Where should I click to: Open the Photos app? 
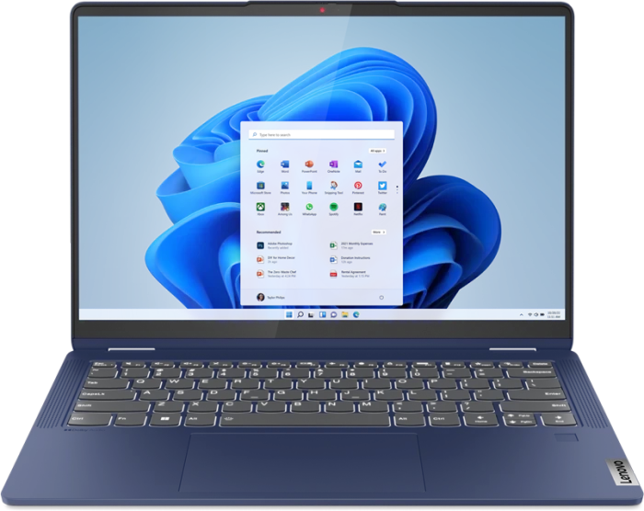tap(284, 186)
